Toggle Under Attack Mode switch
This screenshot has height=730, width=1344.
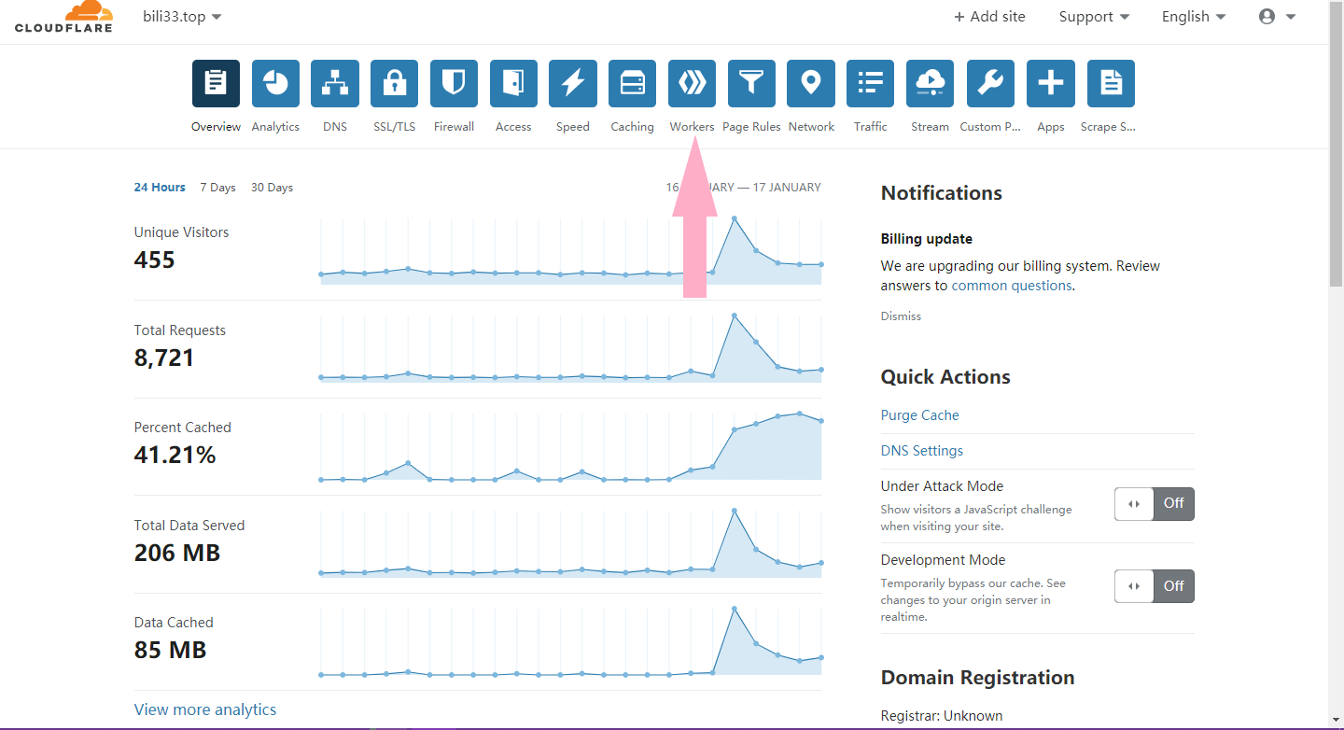point(1154,504)
